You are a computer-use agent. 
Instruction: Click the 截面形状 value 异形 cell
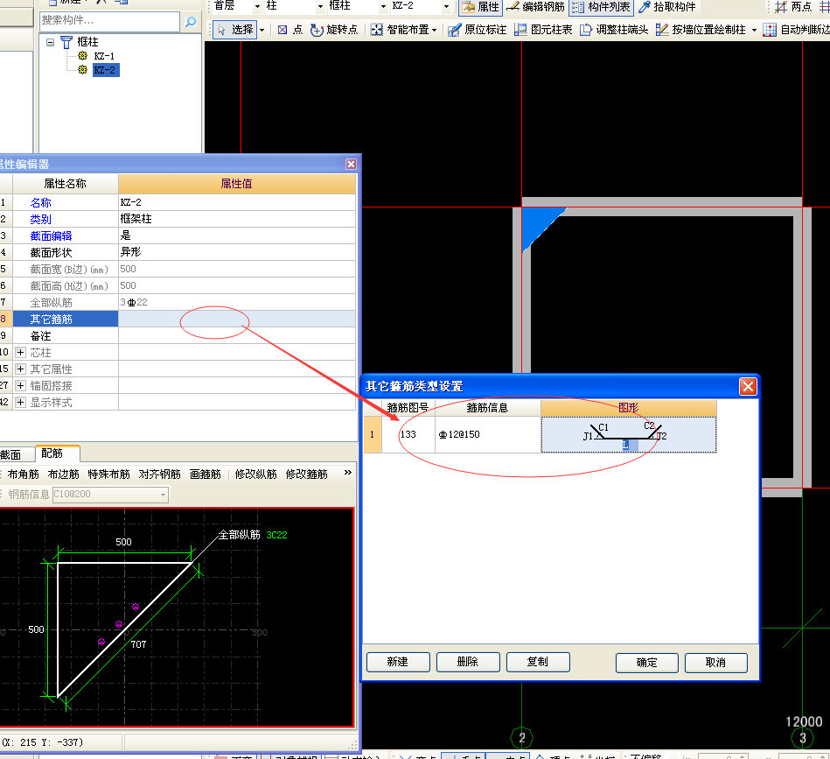click(x=237, y=252)
